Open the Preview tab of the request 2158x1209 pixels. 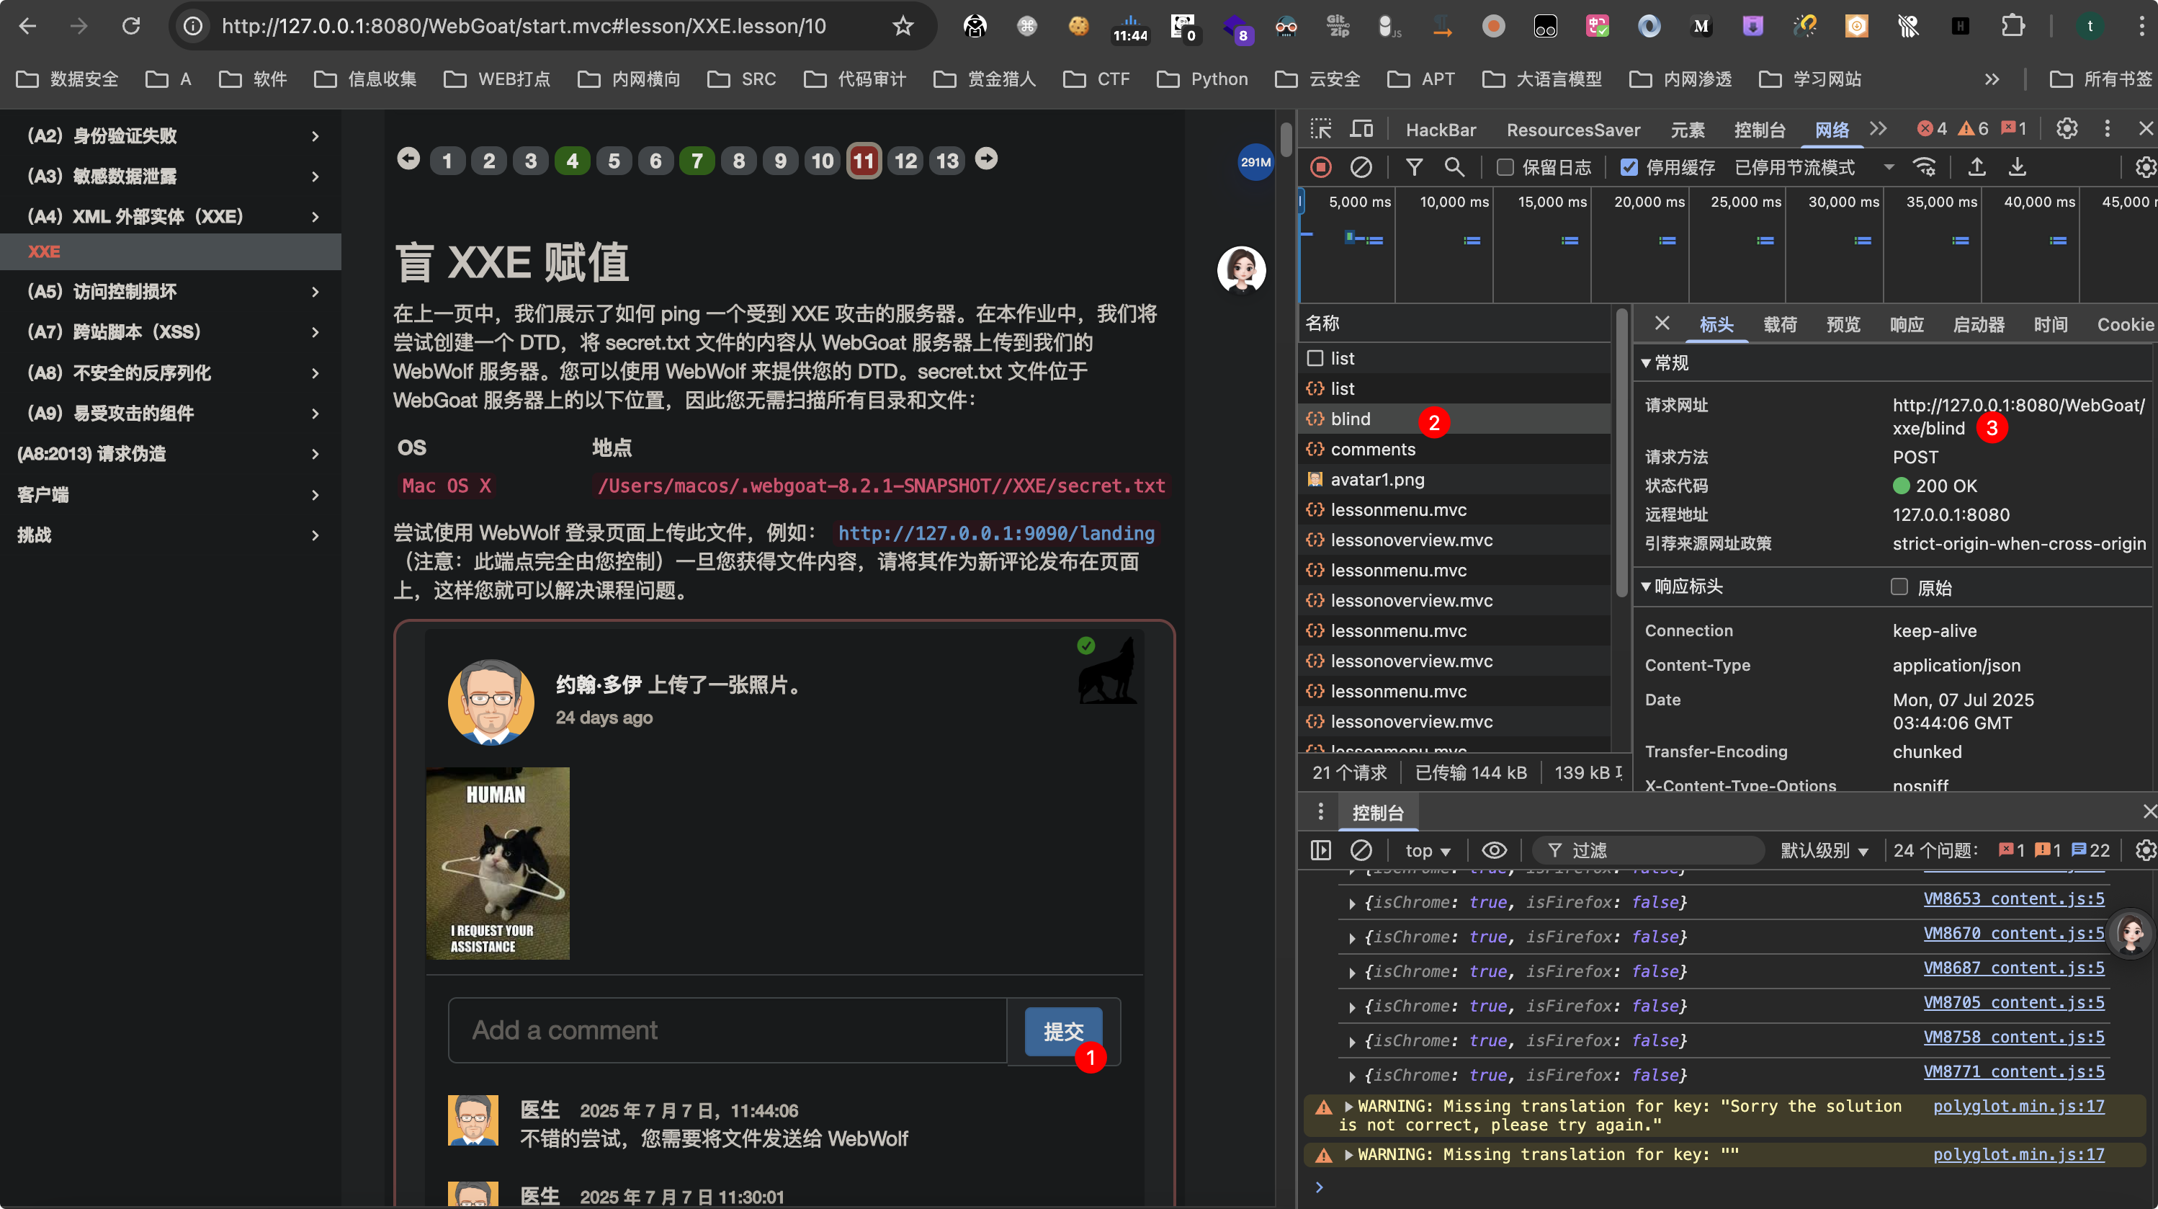1843,324
